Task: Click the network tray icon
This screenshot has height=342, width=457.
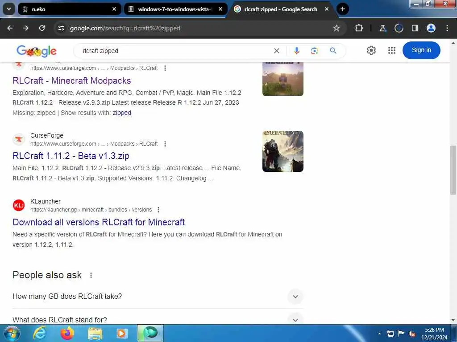Action: [x=391, y=334]
